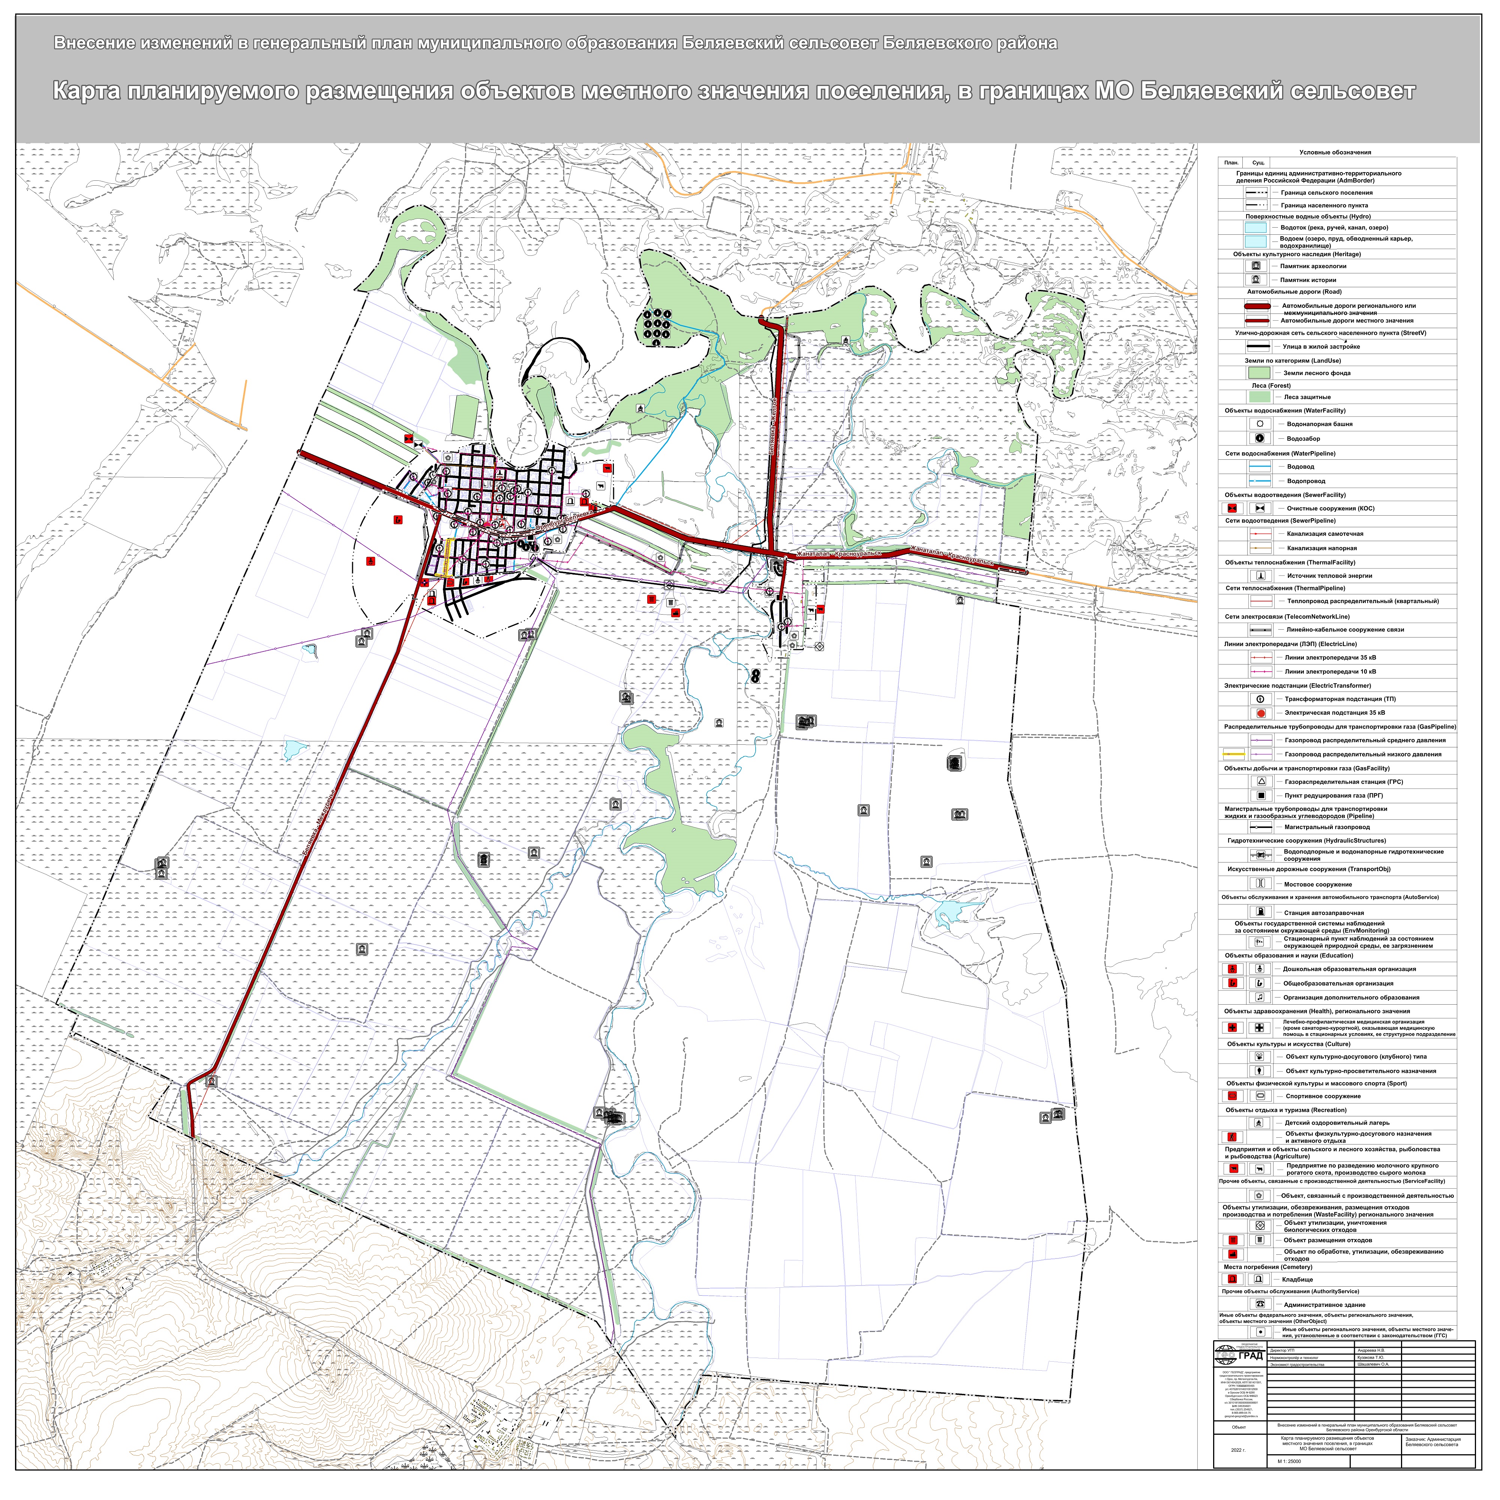Click the 35 kV electrical substation icon
Viewport: 1500px width, 1500px height.
1261,713
